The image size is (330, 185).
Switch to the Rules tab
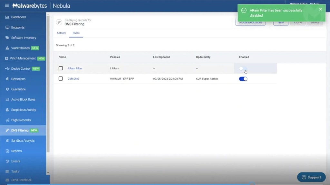click(x=76, y=33)
